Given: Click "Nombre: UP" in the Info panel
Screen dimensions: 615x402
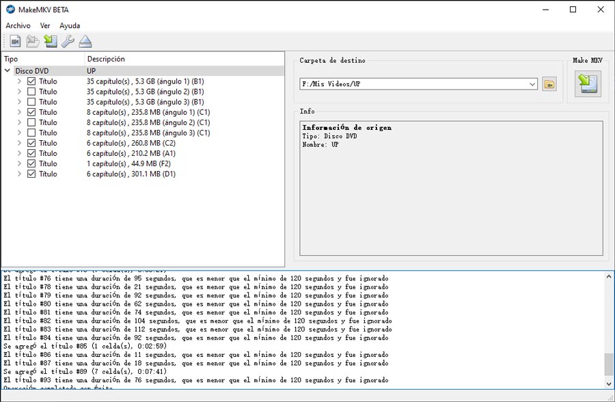Looking at the screenshot, I should [320, 144].
